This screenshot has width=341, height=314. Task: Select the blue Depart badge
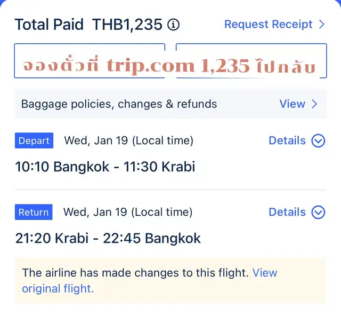click(34, 141)
